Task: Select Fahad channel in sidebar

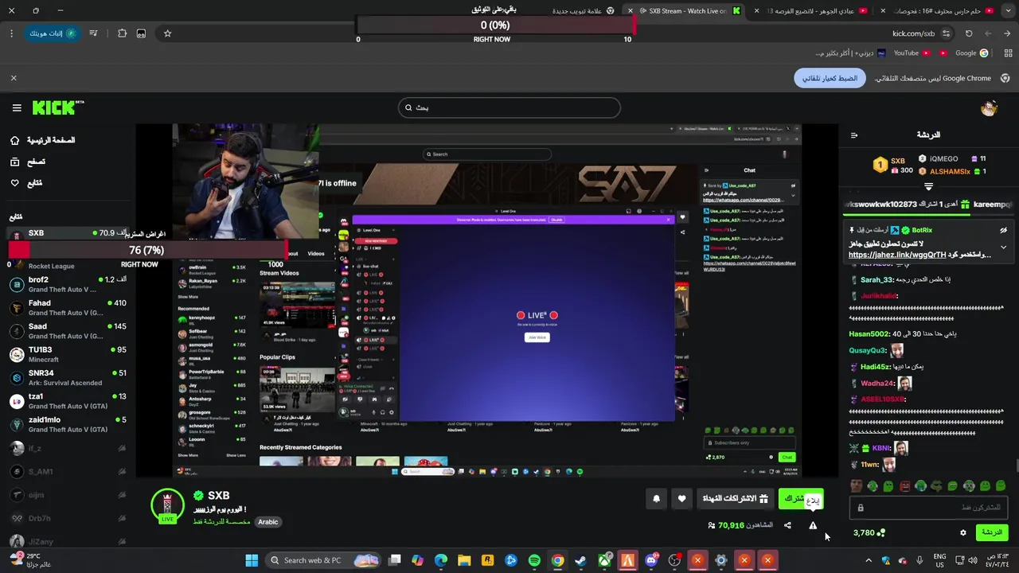Action: (x=68, y=307)
